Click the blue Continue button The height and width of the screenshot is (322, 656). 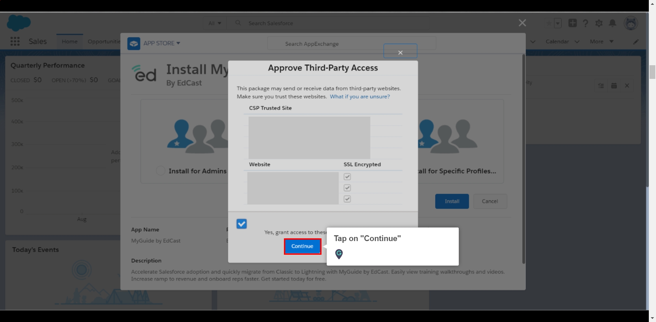coord(302,246)
